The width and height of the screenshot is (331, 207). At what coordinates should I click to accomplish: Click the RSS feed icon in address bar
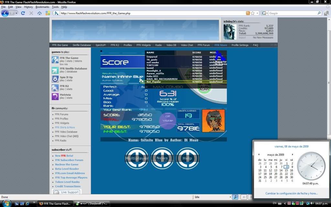248,13
